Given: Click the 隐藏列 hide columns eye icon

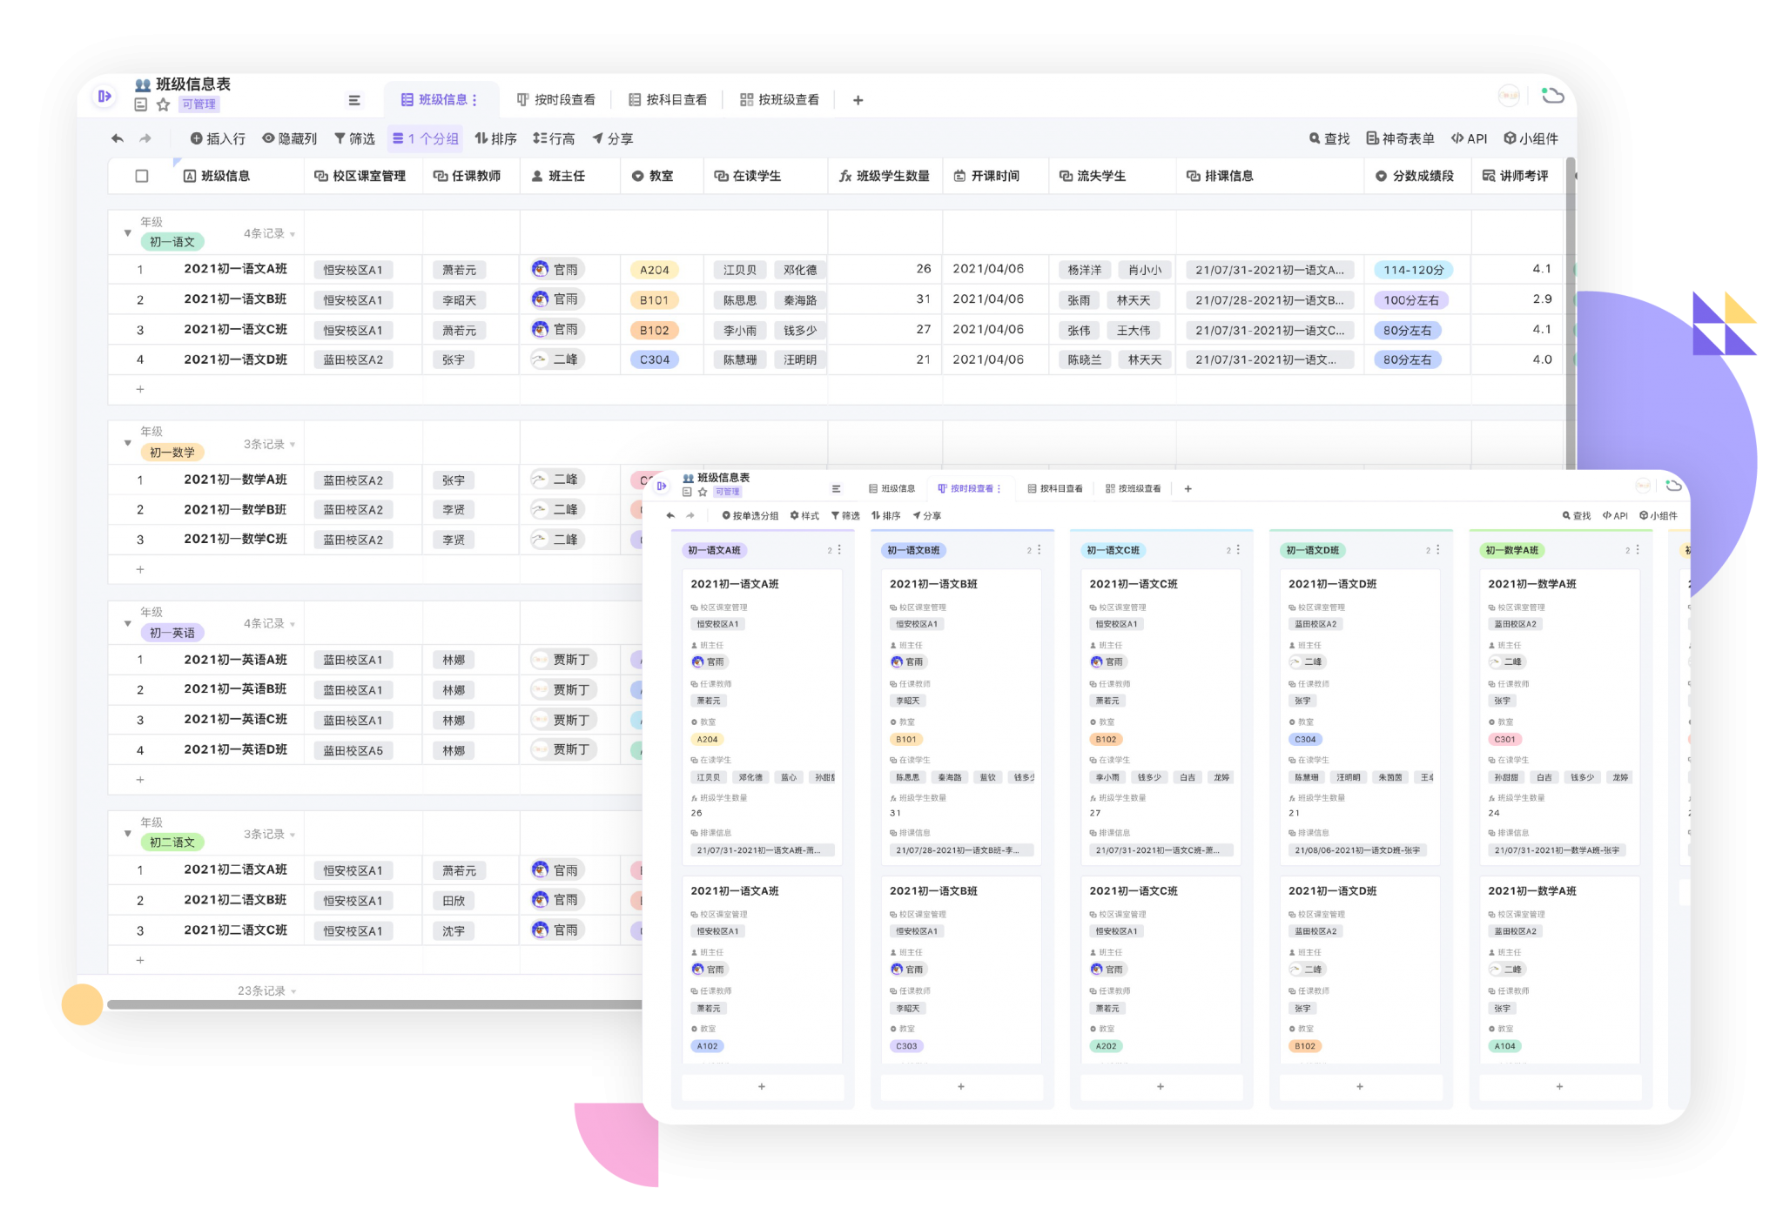Looking at the screenshot, I should [x=269, y=138].
